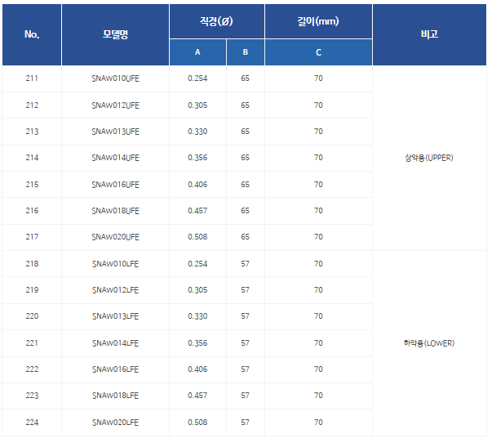Select model name SNAW010UFE
This screenshot has height=443, width=492.
[x=115, y=78]
